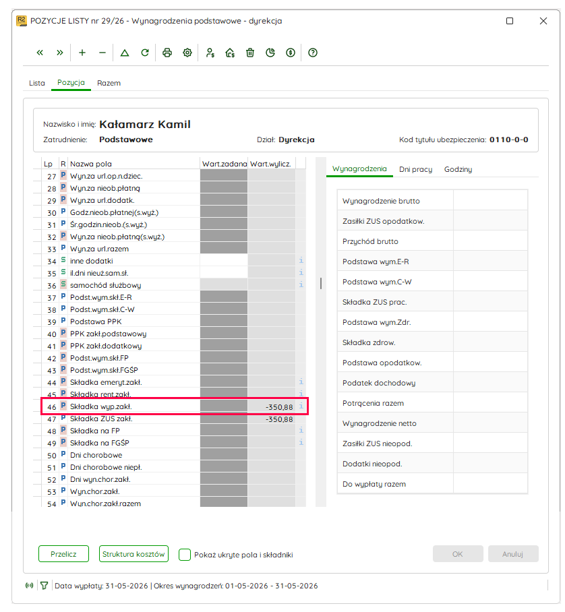This screenshot has height=612, width=565.
Task: Switch to the Dni pracy tab
Action: point(416,169)
